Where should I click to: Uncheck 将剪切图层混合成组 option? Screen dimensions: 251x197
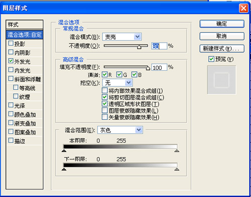(105, 97)
